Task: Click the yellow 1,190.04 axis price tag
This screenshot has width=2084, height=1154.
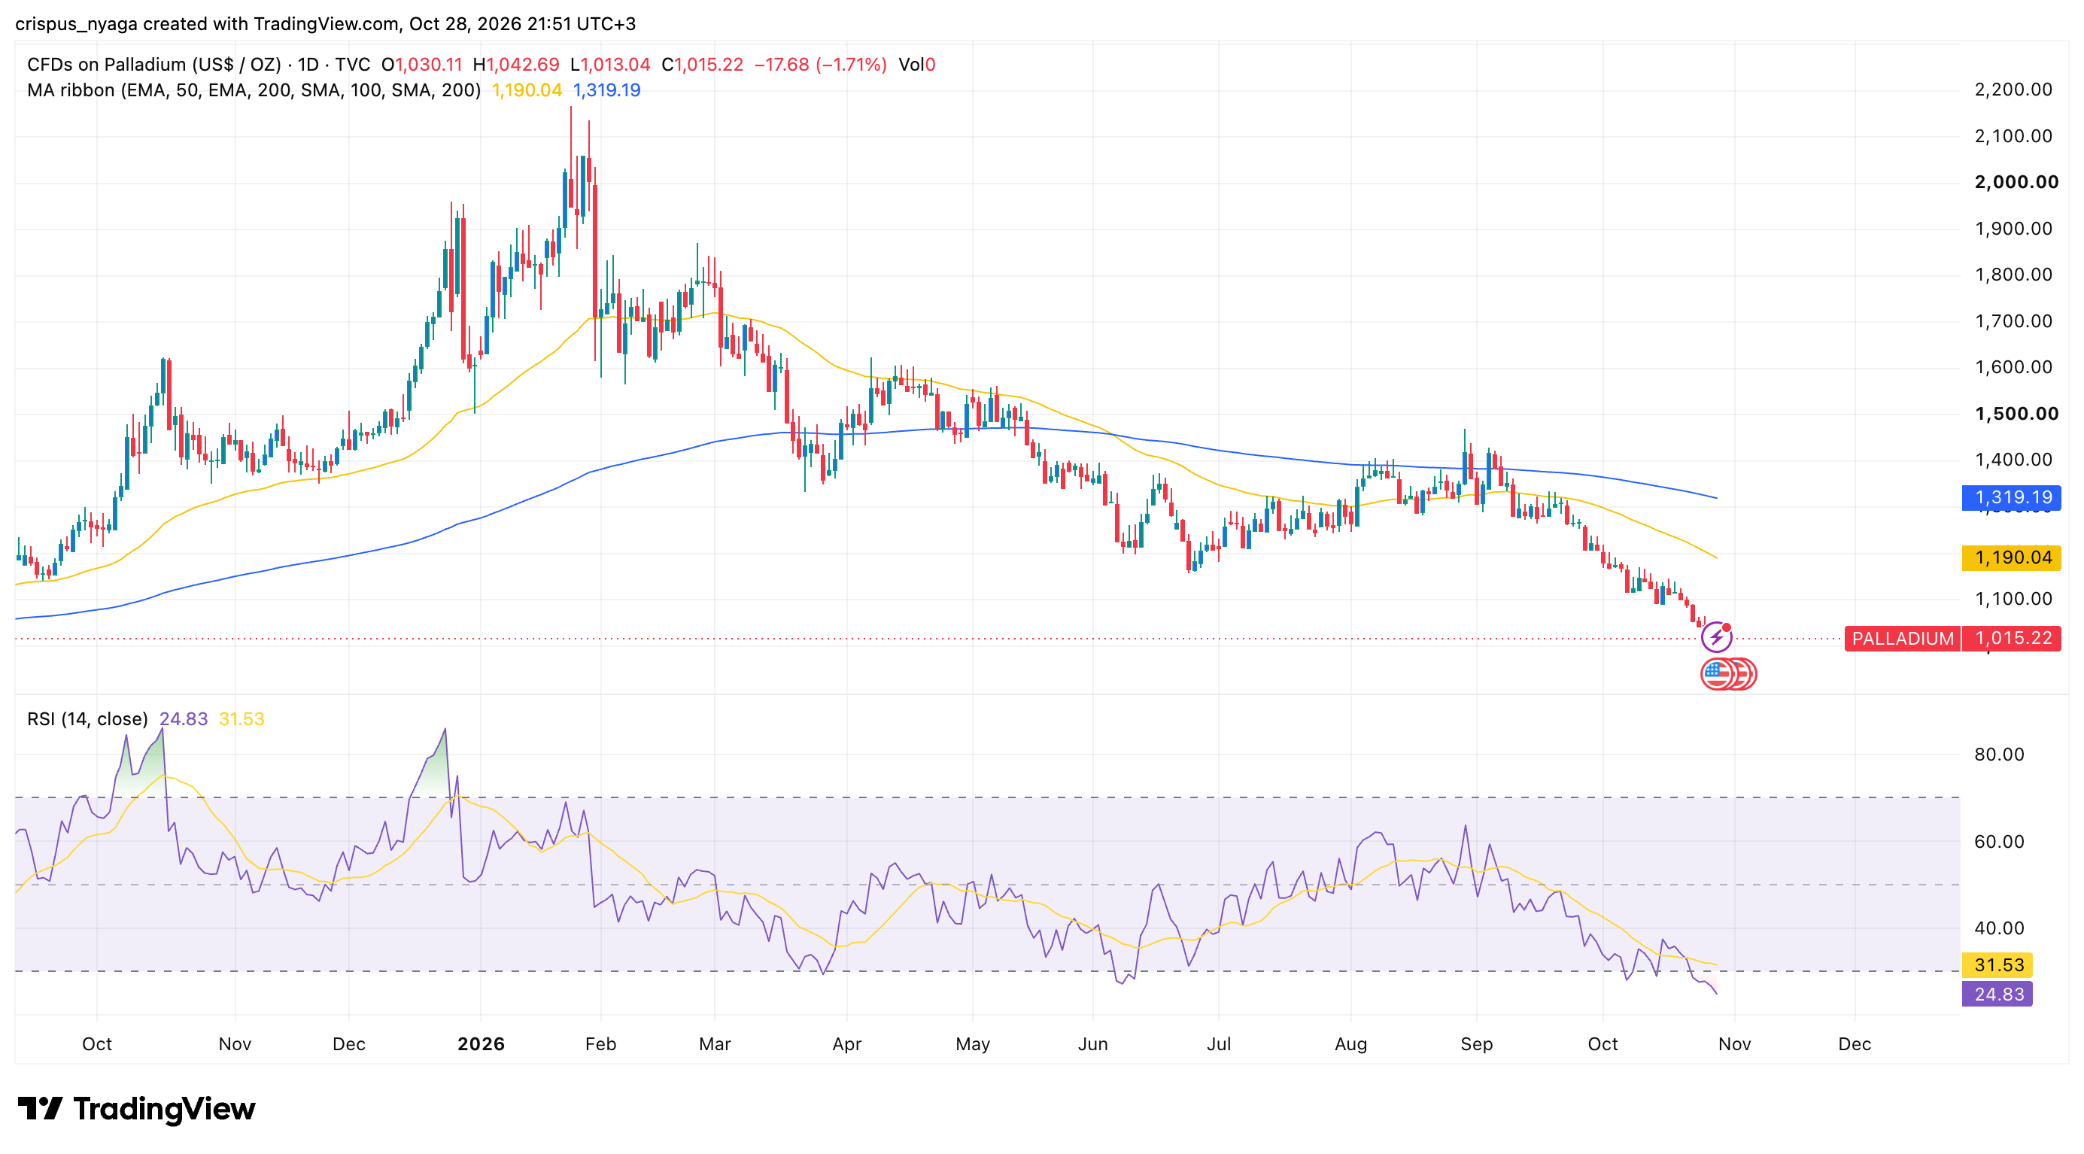Action: [2012, 557]
